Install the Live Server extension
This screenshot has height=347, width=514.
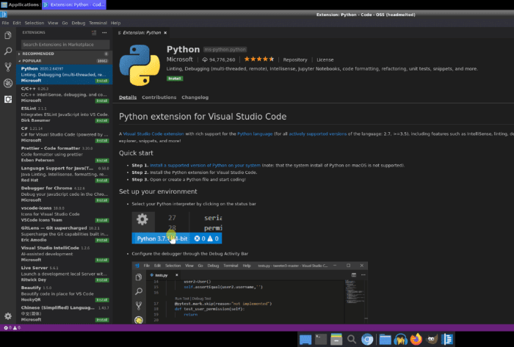coord(102,280)
